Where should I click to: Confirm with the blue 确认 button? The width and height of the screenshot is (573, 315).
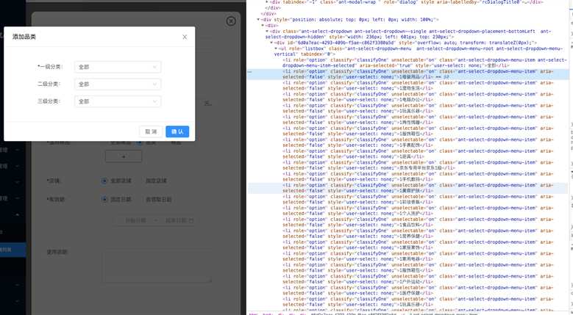tap(177, 131)
